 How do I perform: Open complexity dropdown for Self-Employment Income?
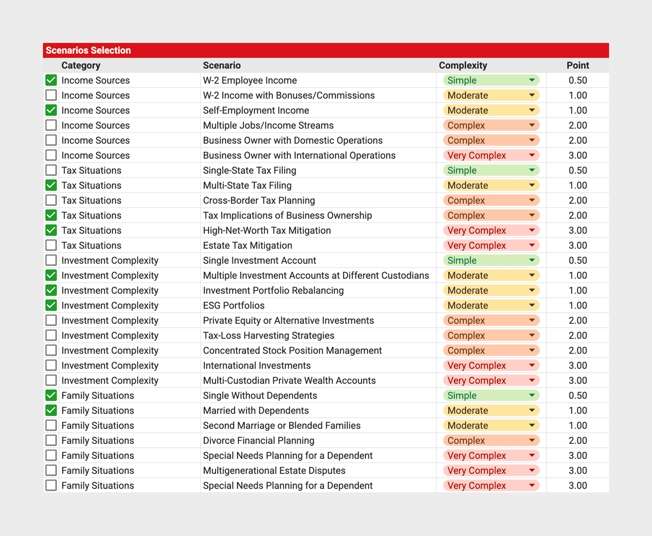coord(491,110)
